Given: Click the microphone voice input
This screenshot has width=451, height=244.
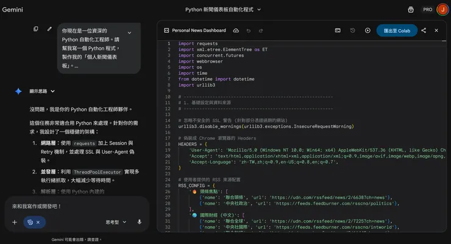Looking at the screenshot, I should tap(139, 222).
